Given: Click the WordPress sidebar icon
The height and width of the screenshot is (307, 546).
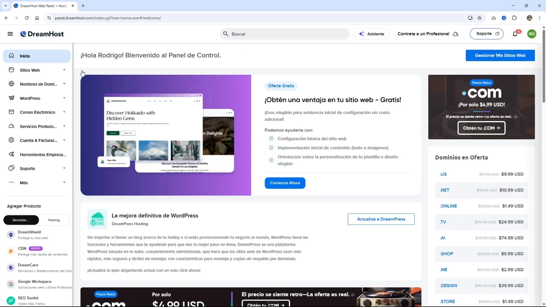Looking at the screenshot, I should point(11,98).
